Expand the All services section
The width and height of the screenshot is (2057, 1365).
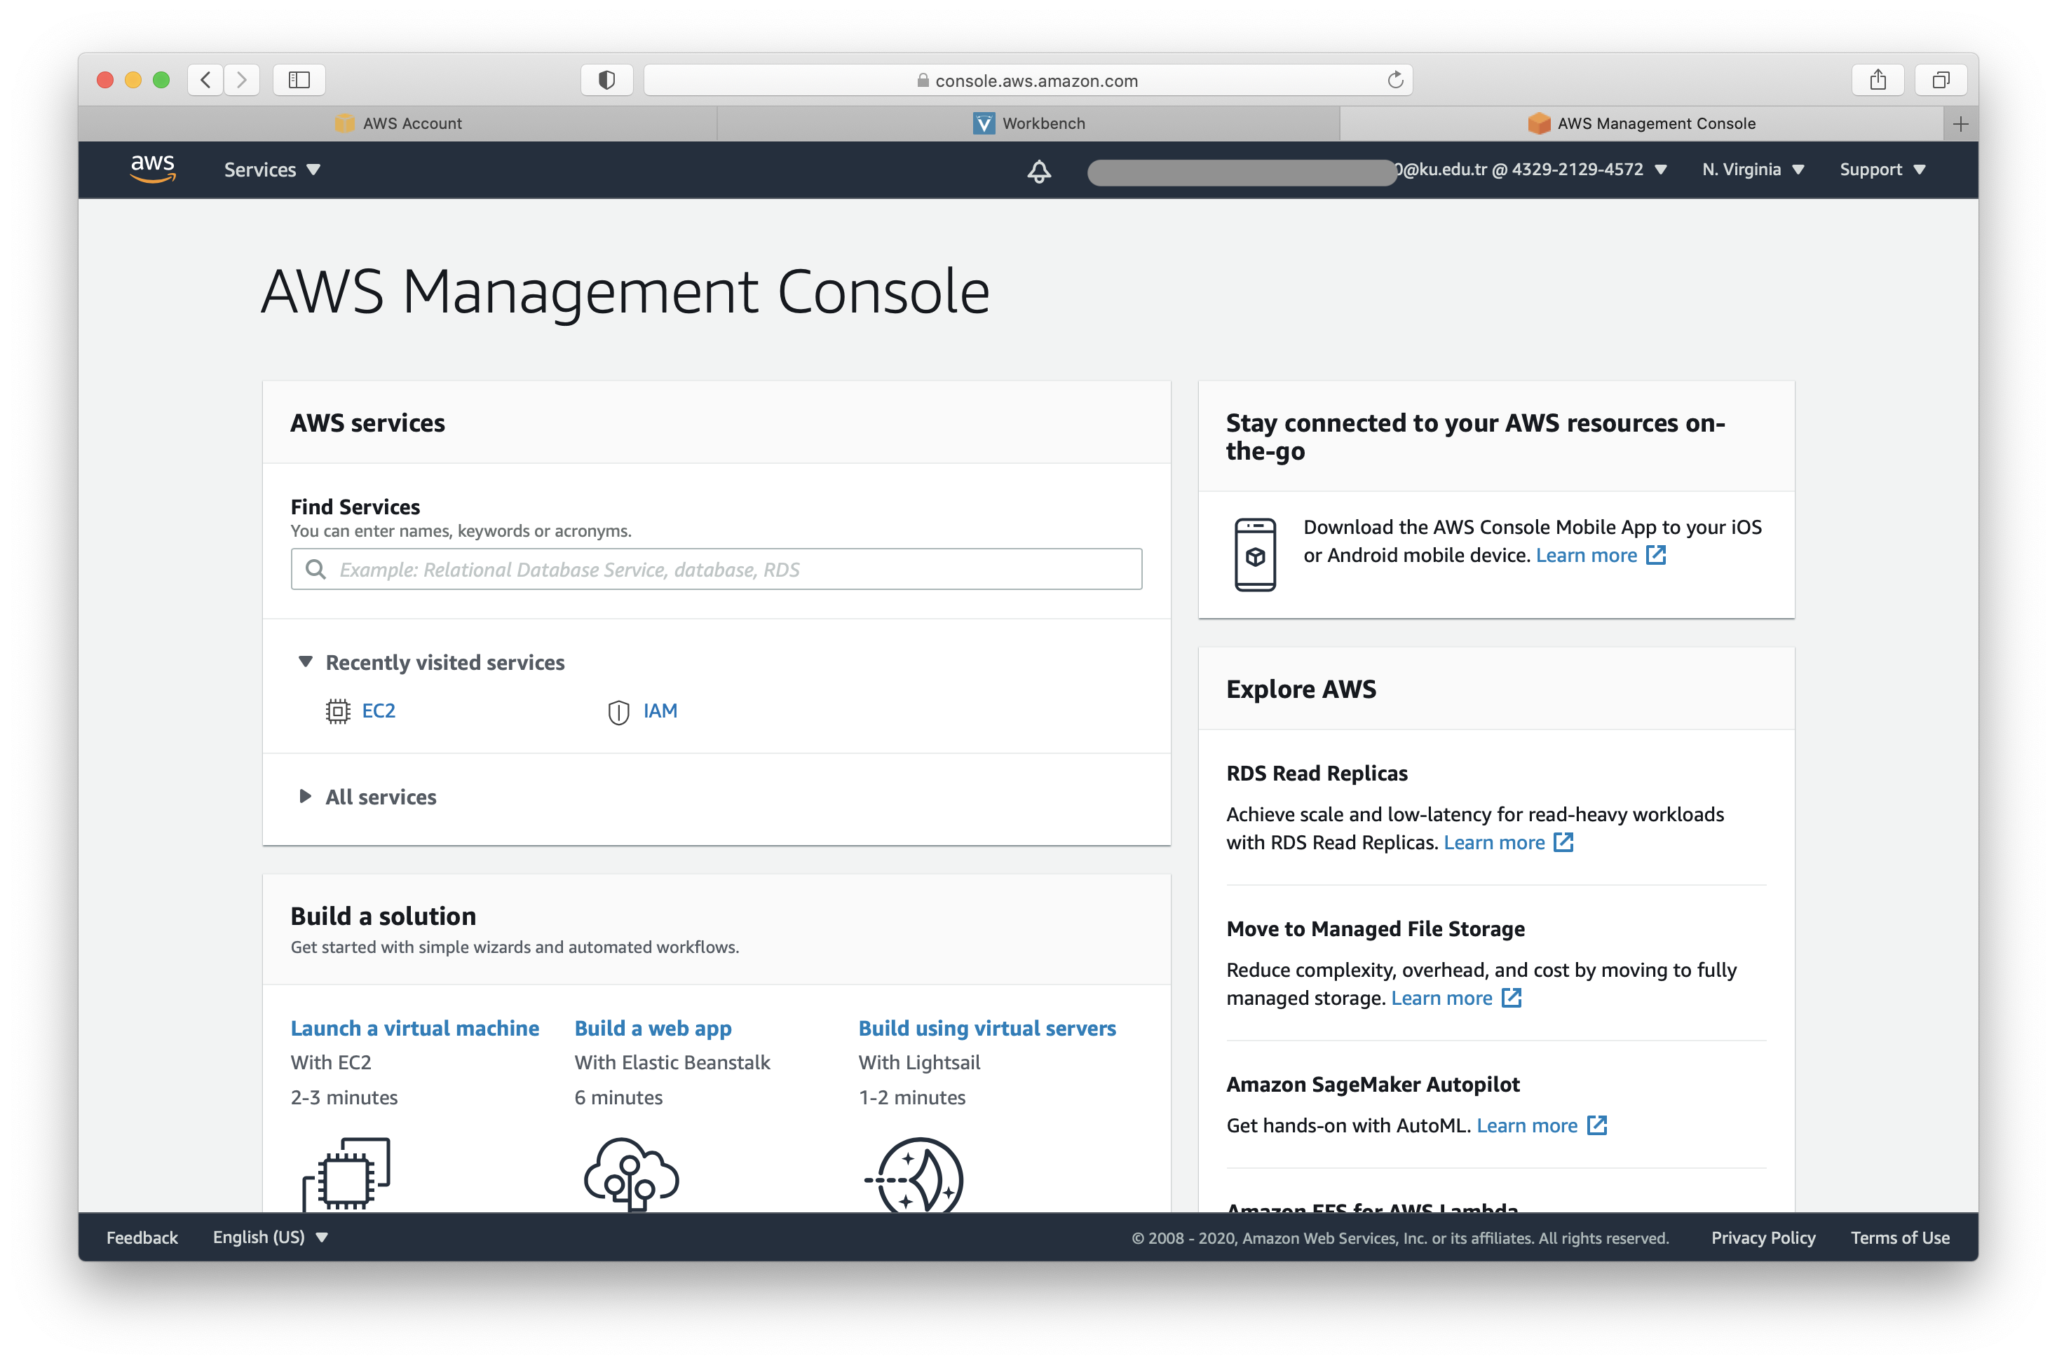[x=305, y=797]
